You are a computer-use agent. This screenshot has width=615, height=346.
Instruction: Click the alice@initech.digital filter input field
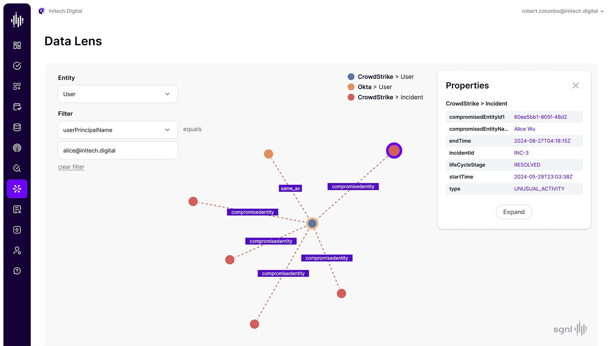[118, 151]
